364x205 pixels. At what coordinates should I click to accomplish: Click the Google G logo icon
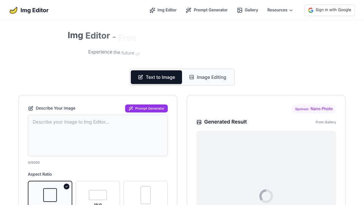pyautogui.click(x=311, y=10)
